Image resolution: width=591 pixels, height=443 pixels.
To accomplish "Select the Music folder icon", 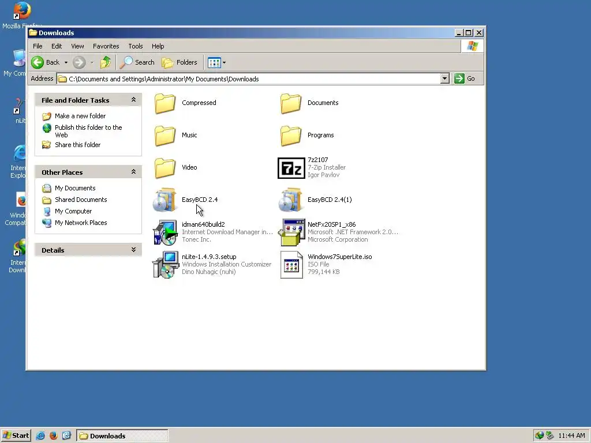I will click(164, 135).
